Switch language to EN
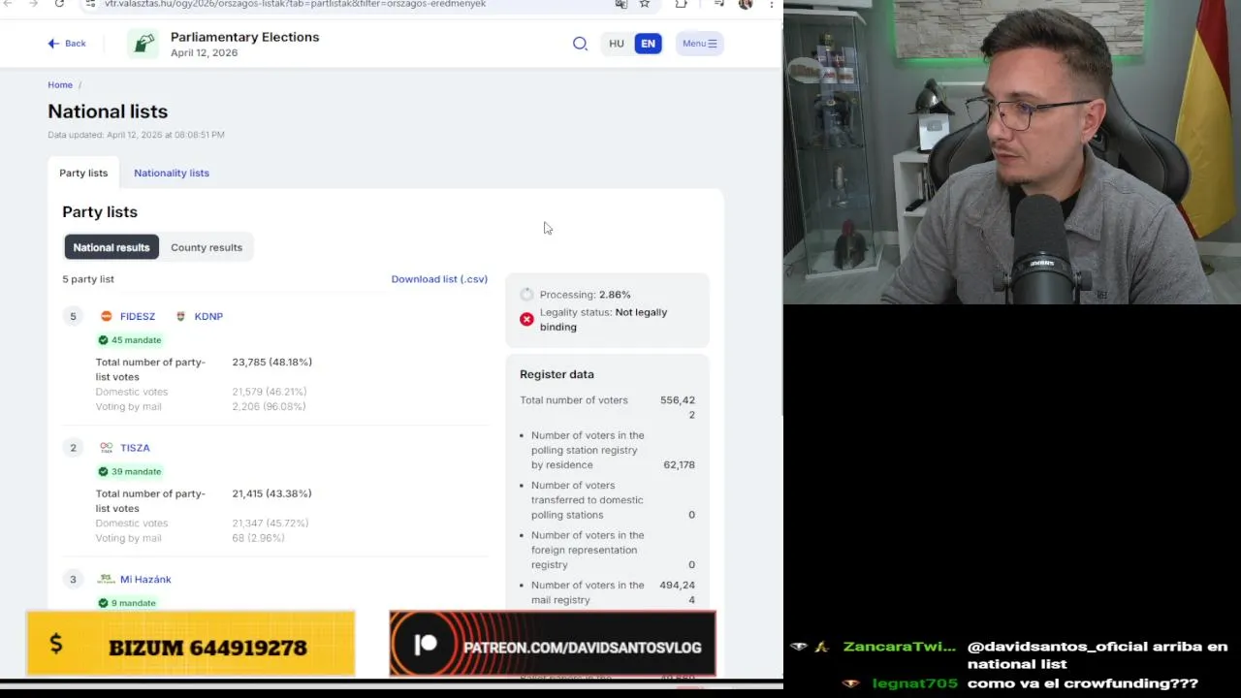1241x698 pixels. coord(648,44)
